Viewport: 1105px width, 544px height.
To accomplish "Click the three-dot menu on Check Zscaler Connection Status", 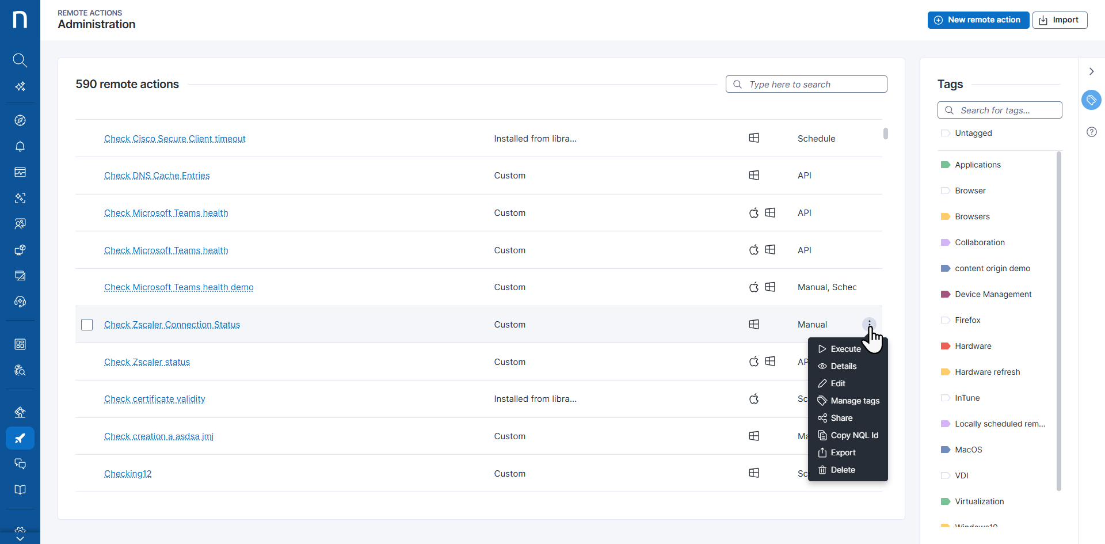I will (869, 324).
